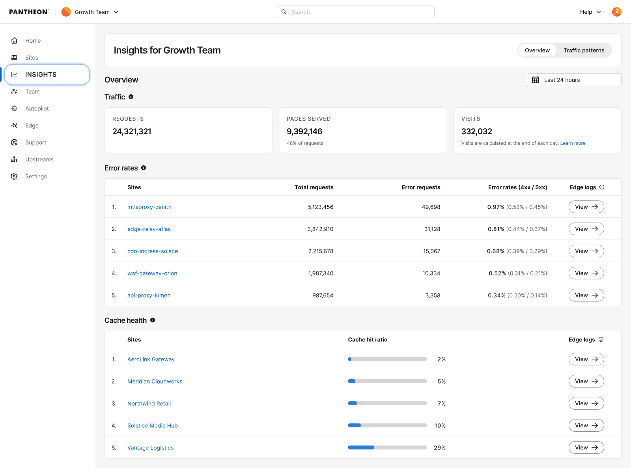Open the Autopilot sidebar menu item
This screenshot has height=468, width=631.
(47, 109)
